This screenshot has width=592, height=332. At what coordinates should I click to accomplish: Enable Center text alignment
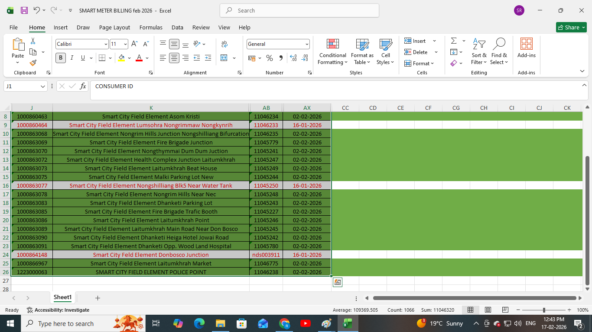tap(174, 58)
